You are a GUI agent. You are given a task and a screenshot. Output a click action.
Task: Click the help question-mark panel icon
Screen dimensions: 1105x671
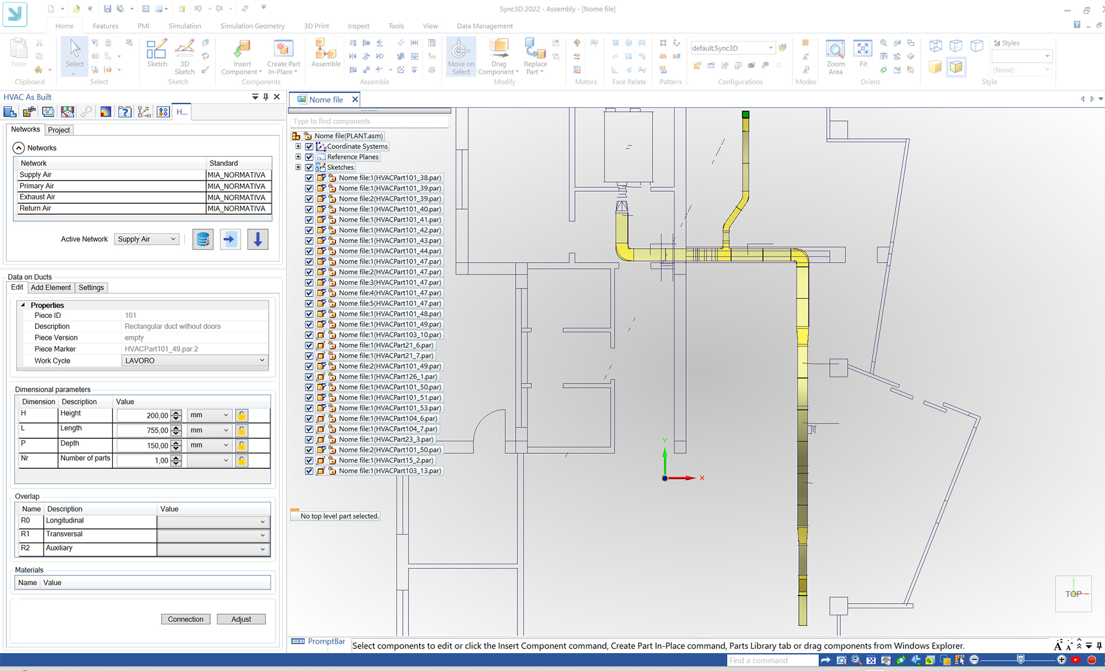(x=125, y=112)
